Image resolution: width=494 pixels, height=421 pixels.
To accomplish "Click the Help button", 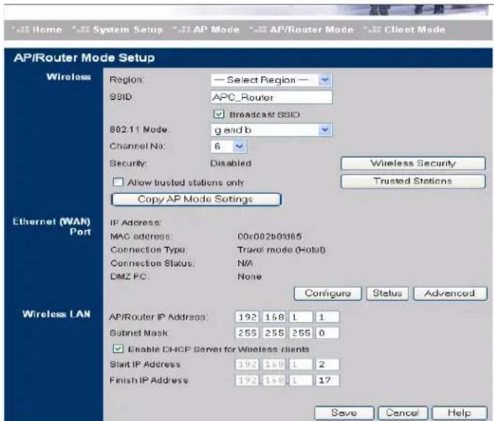I will tap(460, 413).
